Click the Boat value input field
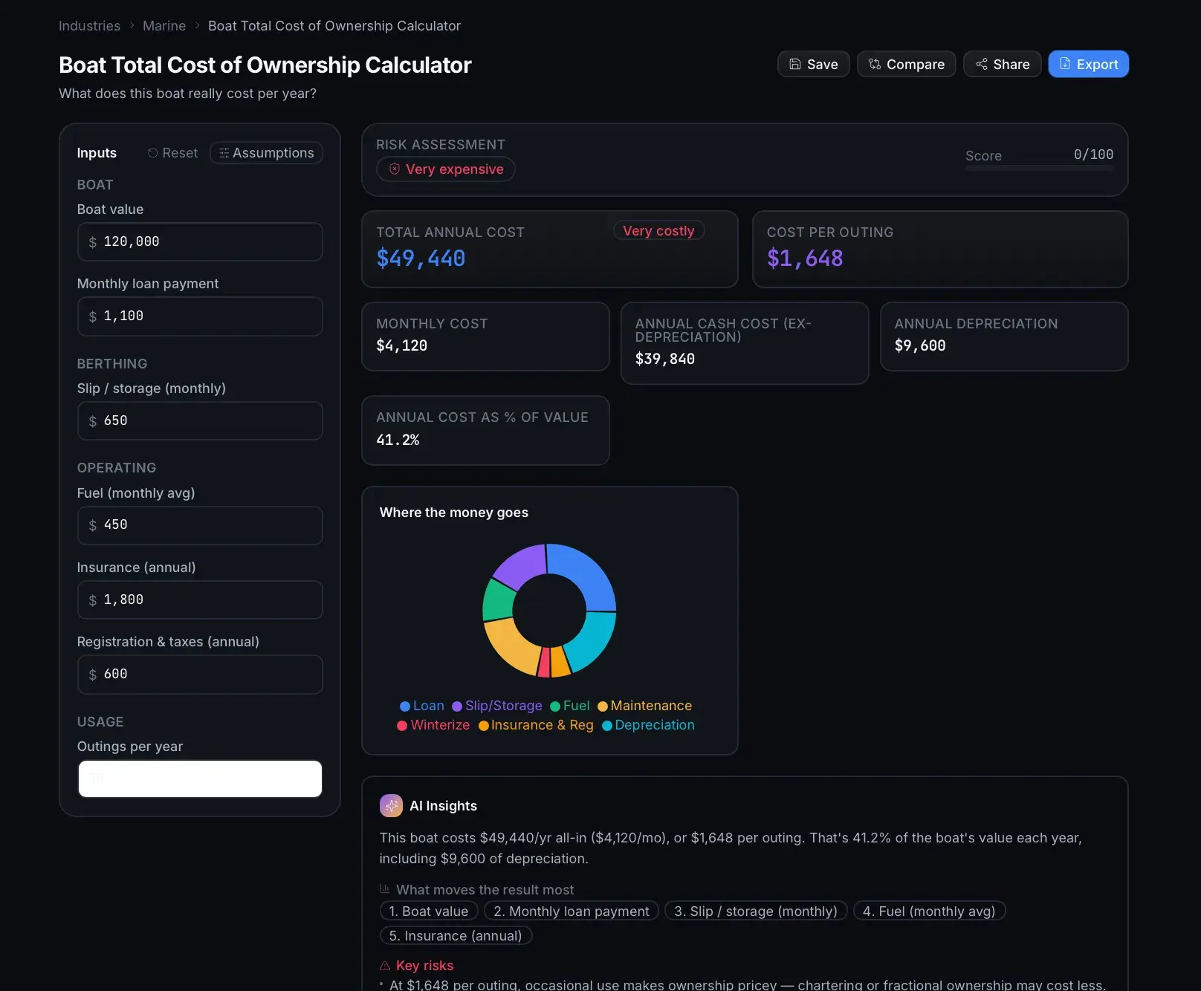The width and height of the screenshot is (1201, 991). coord(200,241)
